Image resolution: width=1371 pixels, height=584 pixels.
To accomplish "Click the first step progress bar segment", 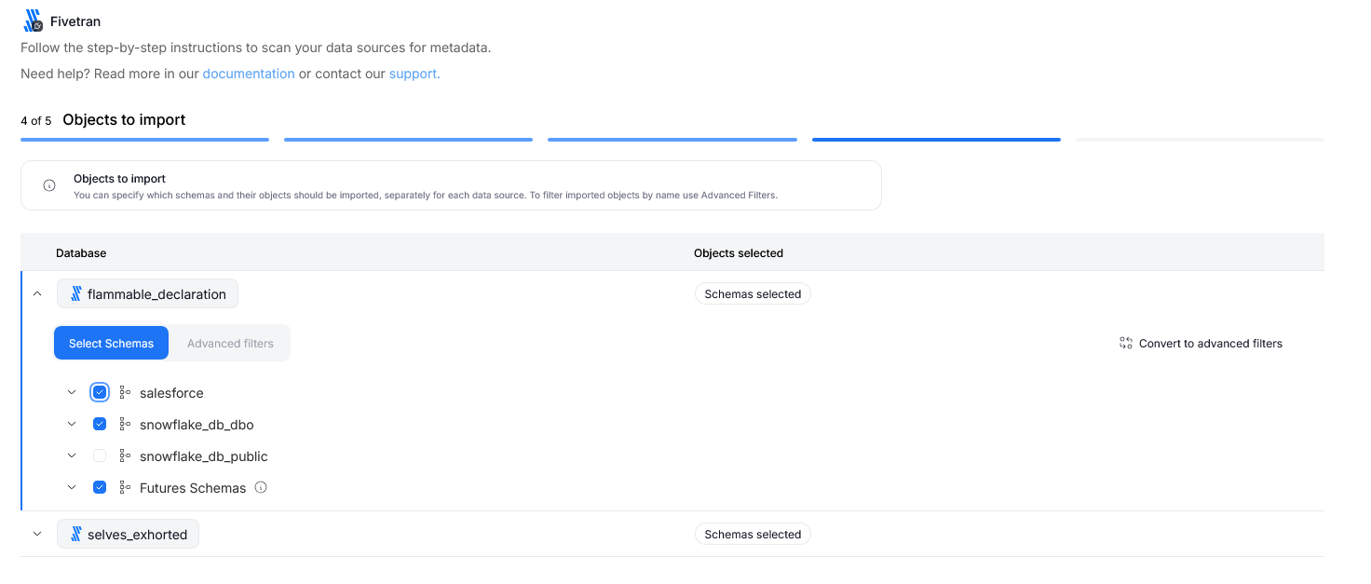I will click(144, 140).
